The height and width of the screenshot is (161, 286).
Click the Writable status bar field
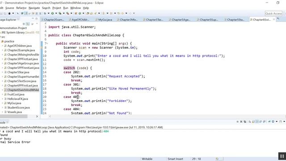(x=147, y=159)
